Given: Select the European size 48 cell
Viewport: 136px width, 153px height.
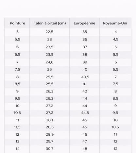Looking at the screenshot, I should pos(85,149).
